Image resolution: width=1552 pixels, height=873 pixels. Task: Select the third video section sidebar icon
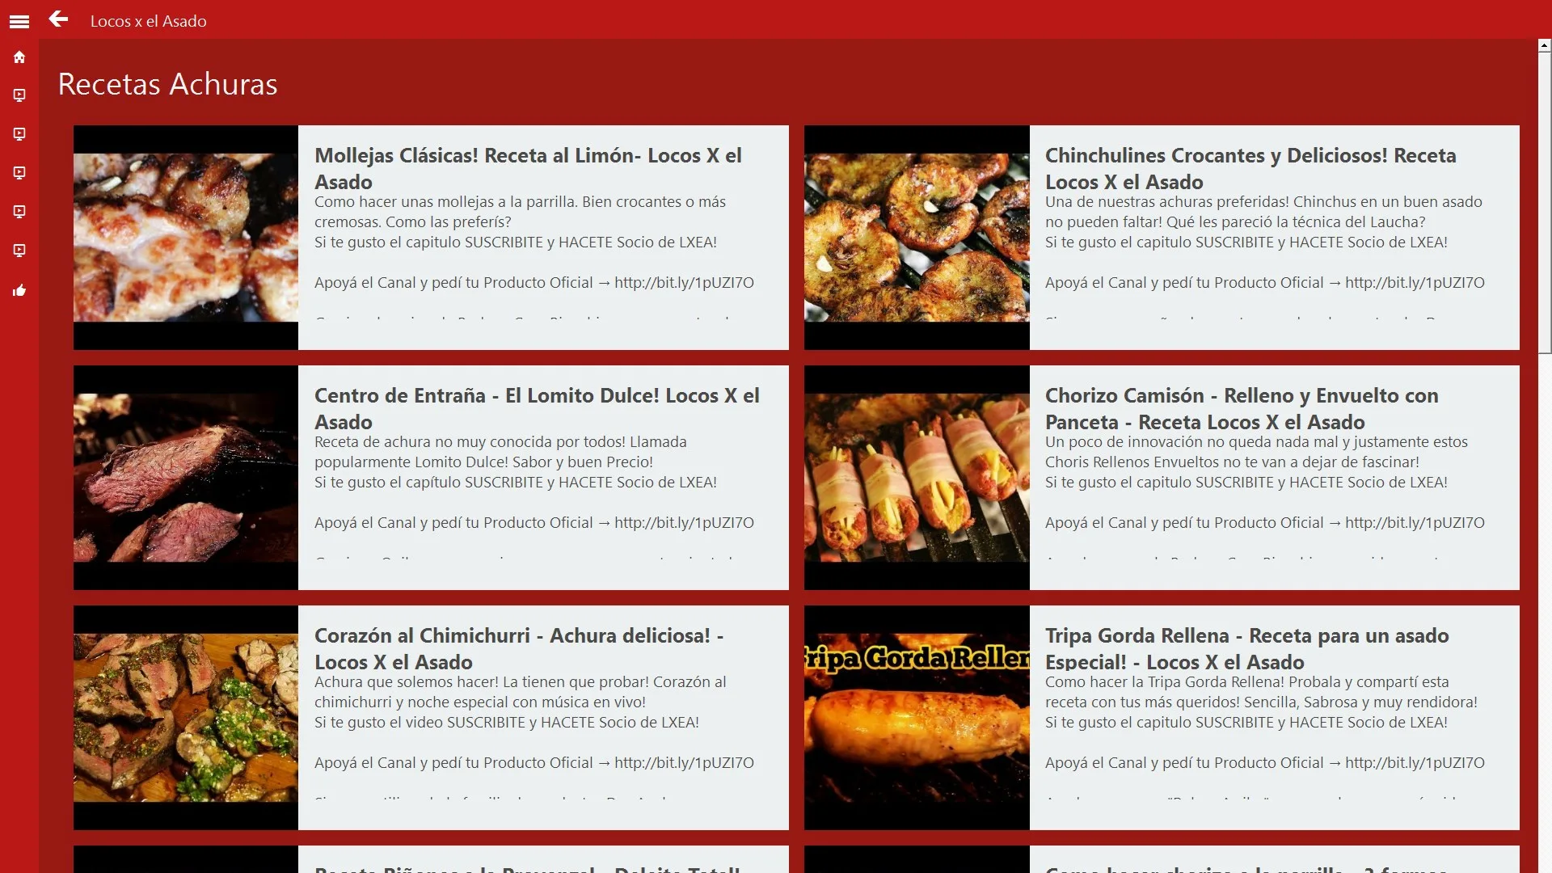click(x=19, y=173)
